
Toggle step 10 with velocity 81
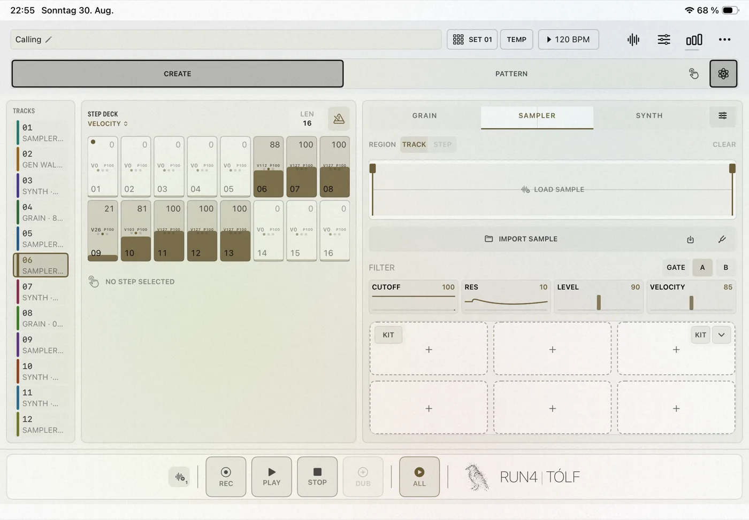pos(136,231)
